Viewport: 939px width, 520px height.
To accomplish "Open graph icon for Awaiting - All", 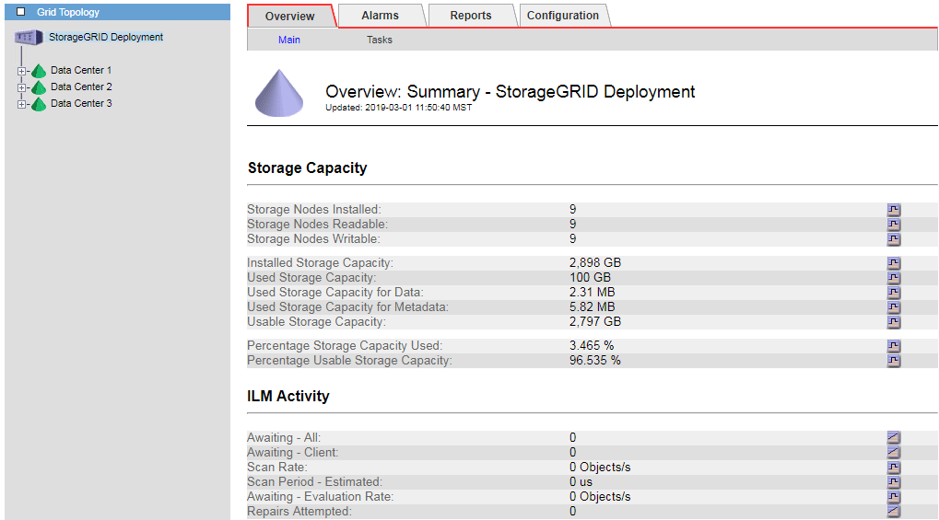I will click(893, 438).
